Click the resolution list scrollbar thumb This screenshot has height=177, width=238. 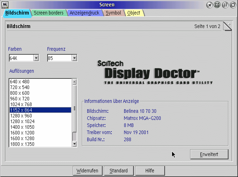point(74,109)
